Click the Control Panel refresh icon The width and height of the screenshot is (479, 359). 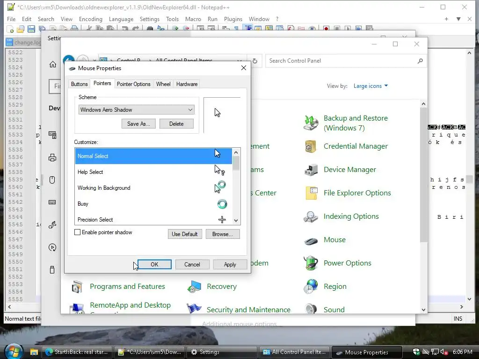click(255, 61)
